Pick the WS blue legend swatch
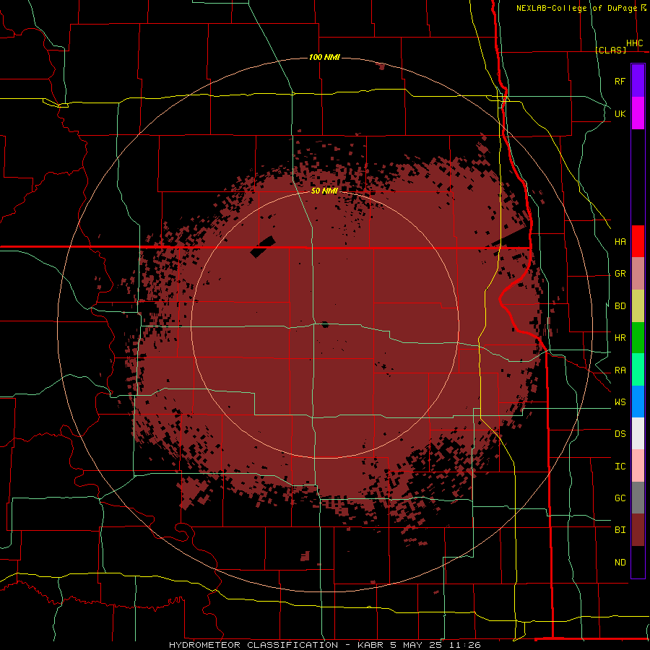The image size is (650, 650). [x=638, y=402]
